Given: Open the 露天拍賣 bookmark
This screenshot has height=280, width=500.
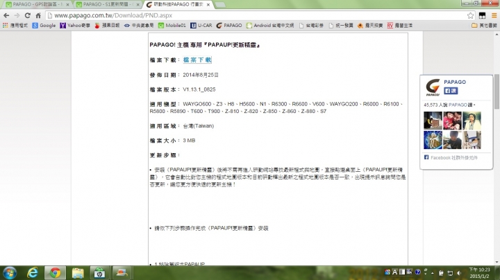Looking at the screenshot, I should point(370,26).
